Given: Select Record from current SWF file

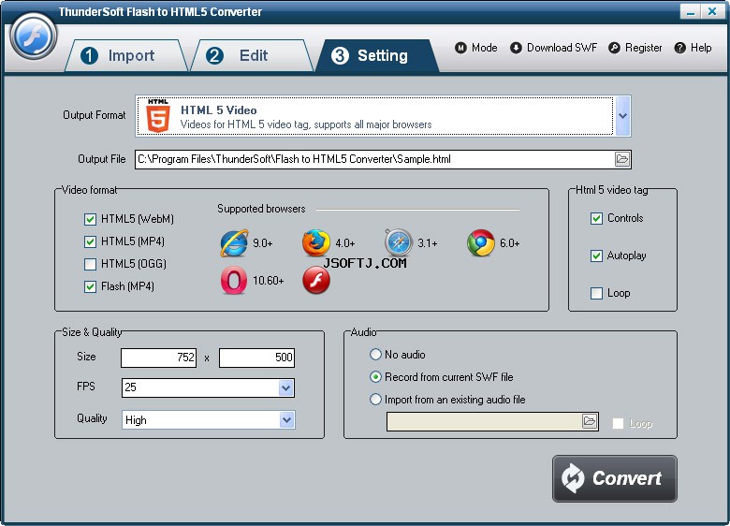Looking at the screenshot, I should [x=375, y=377].
